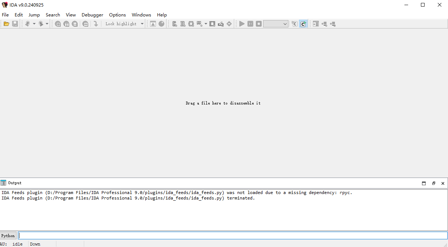
Task: Open the Search menu
Action: pos(53,15)
